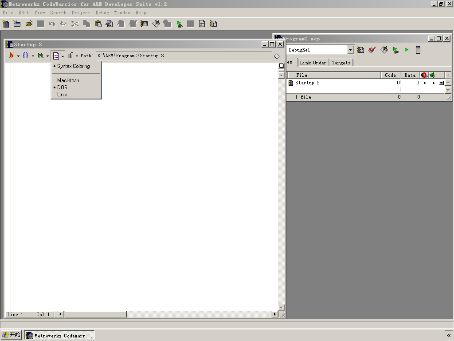Click the red checkmark synchronize icon
Screen dimensions: 454x341
click(372, 50)
